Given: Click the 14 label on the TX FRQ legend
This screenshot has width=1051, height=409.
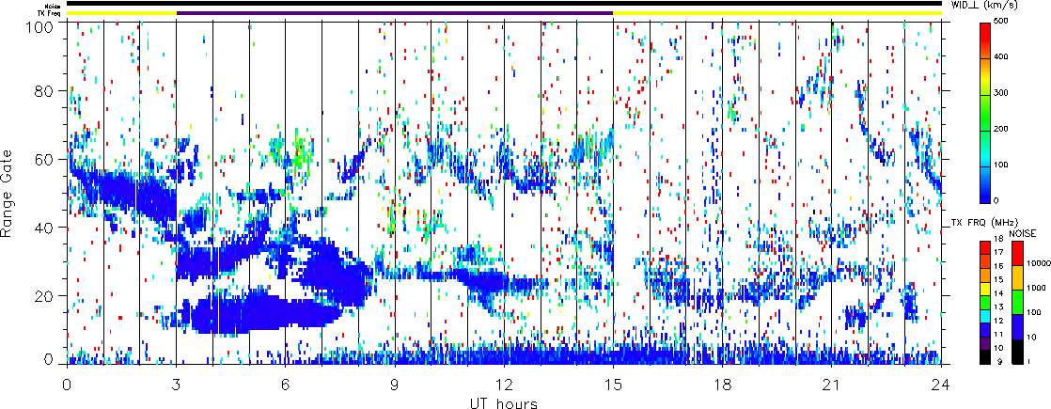Looking at the screenshot, I should click(999, 293).
